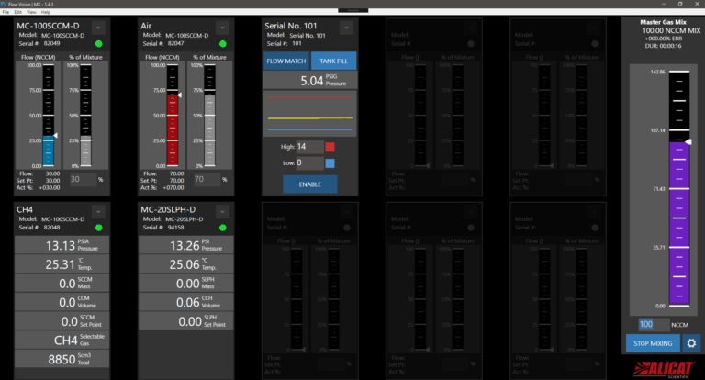Image resolution: width=705 pixels, height=380 pixels.
Task: Click the 8850 Scm3 Total readout
Action: (62, 359)
